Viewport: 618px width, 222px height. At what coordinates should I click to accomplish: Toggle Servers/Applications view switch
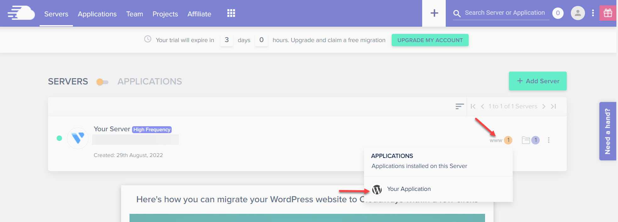click(x=102, y=82)
